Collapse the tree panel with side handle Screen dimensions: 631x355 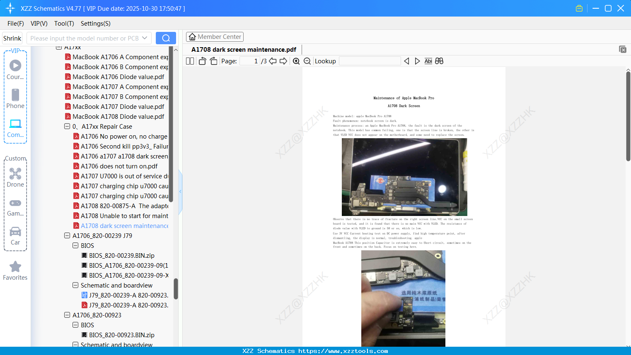pyautogui.click(x=180, y=192)
